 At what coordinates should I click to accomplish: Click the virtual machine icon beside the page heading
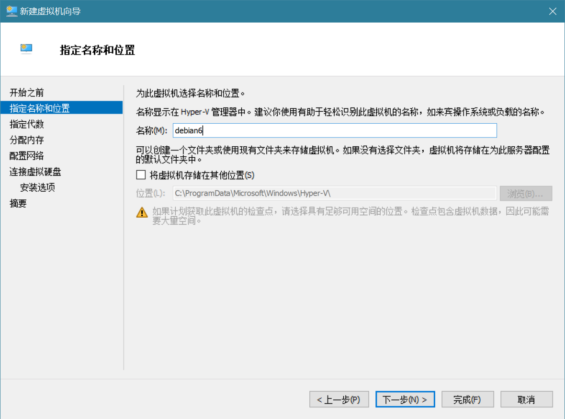(x=26, y=49)
